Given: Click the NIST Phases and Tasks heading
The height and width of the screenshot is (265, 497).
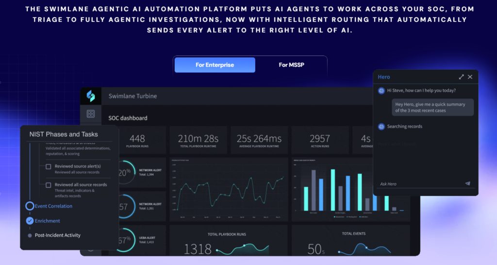Looking at the screenshot, I should pos(64,134).
